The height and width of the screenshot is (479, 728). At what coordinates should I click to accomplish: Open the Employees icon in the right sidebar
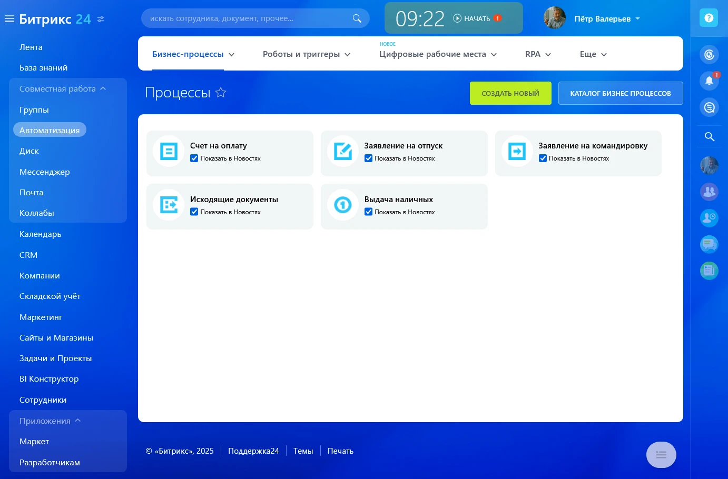coord(709,192)
